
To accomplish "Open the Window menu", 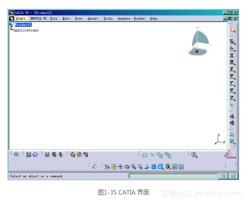I will (x=139, y=19).
